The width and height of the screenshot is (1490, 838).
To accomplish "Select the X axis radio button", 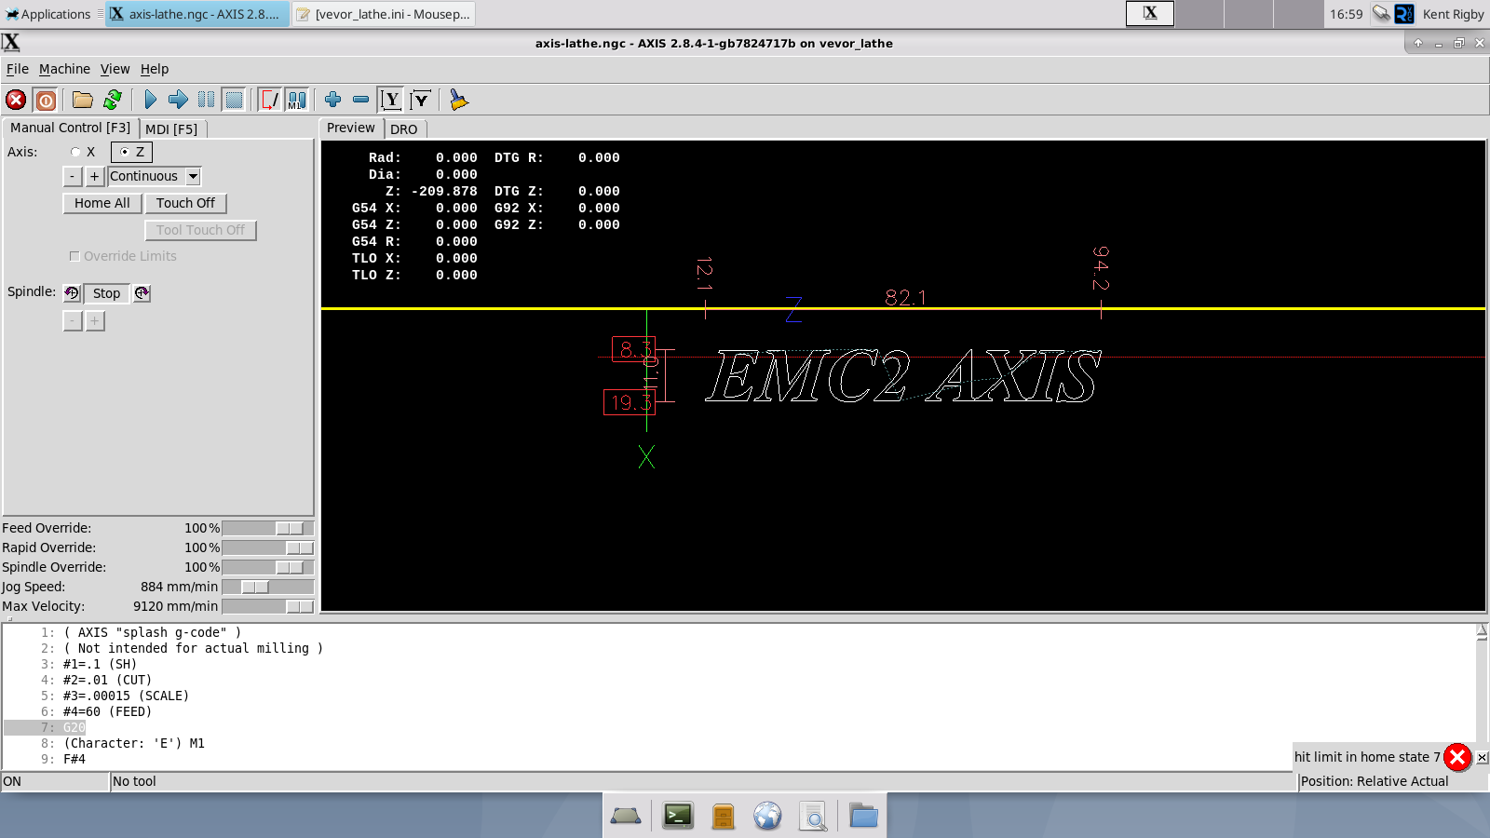I will click(75, 152).
